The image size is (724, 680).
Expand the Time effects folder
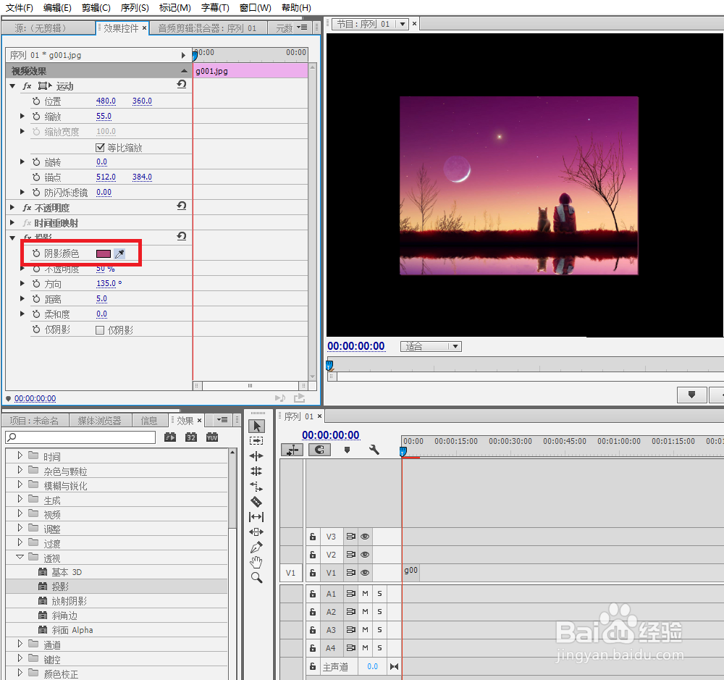tap(20, 456)
